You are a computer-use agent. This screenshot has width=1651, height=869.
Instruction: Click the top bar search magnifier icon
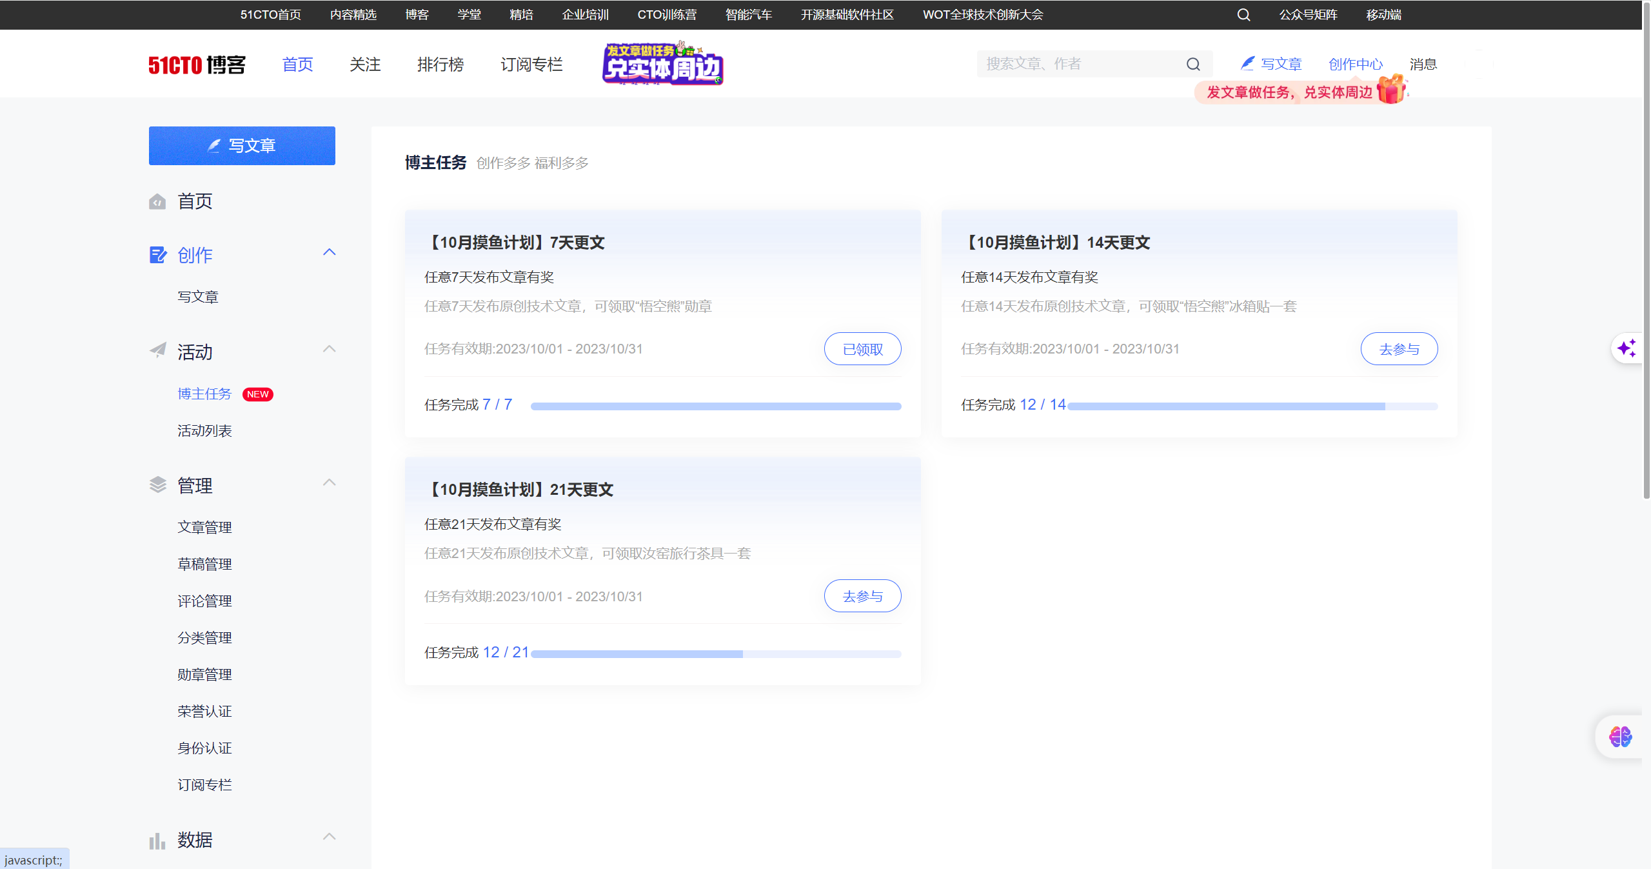1243,15
